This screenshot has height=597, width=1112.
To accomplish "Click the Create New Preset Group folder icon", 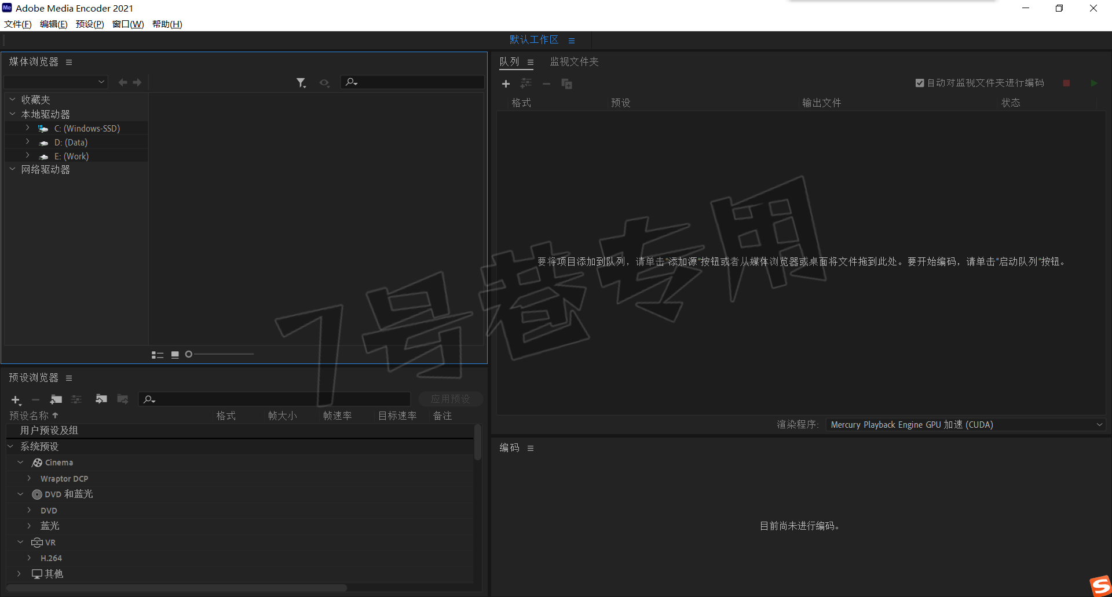I will (x=56, y=399).
